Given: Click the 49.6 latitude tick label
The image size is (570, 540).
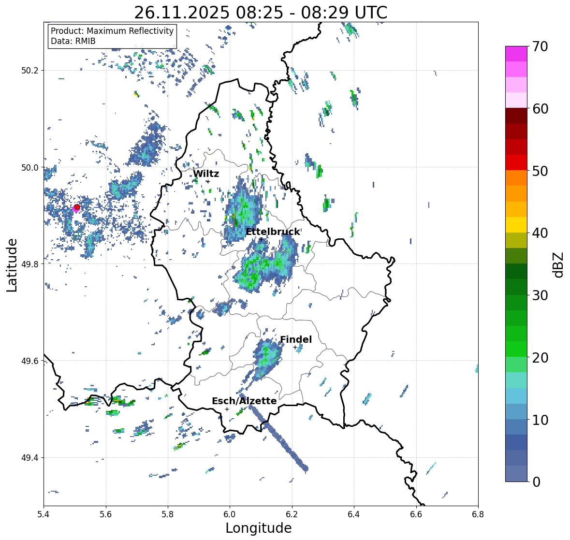Looking at the screenshot, I should 30,361.
